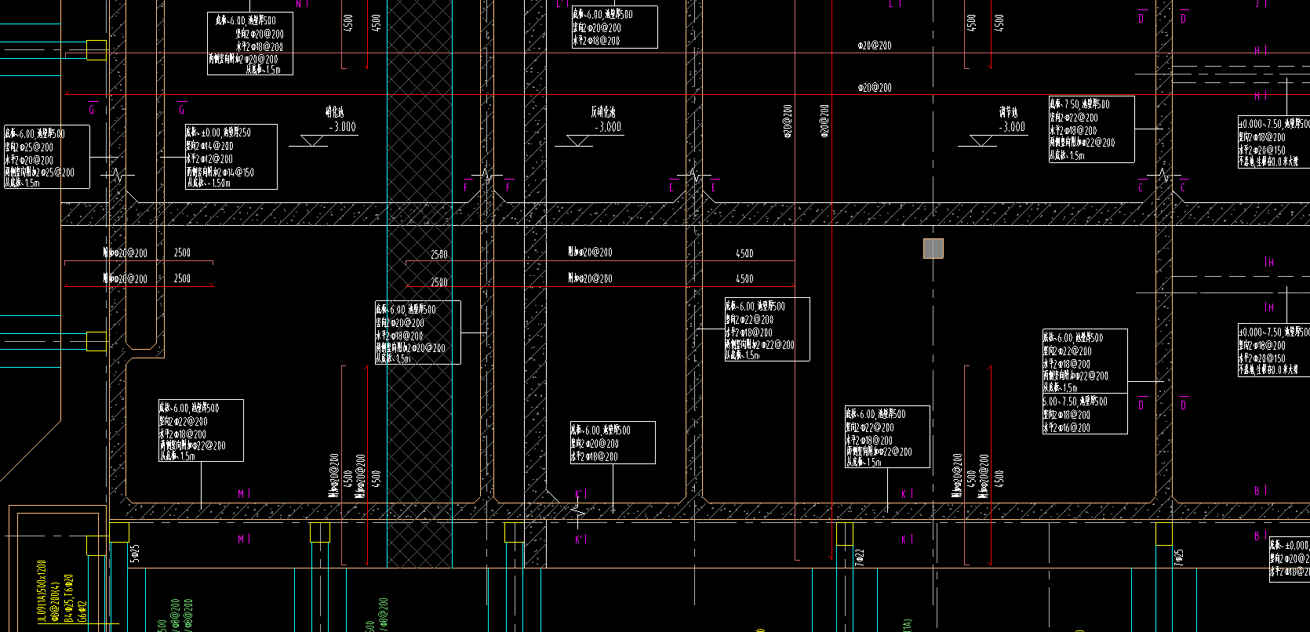Viewport: 1310px width, 632px height.
Task: Select the 5.00~7.50,池壁厚500 annotation line
Action: pyautogui.click(x=1075, y=401)
